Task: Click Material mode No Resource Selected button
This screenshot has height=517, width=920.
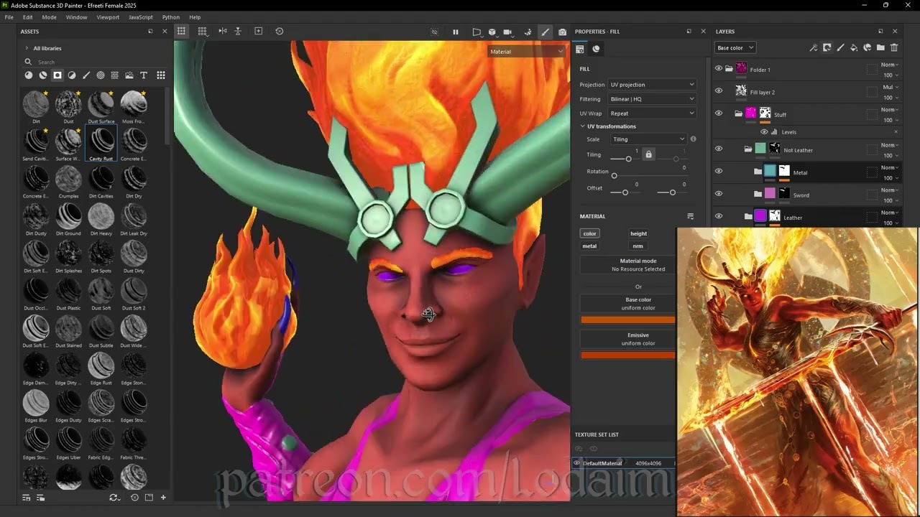Action: point(628,265)
